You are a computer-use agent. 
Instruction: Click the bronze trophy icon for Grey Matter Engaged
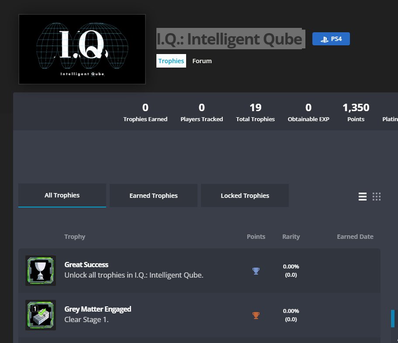click(256, 316)
